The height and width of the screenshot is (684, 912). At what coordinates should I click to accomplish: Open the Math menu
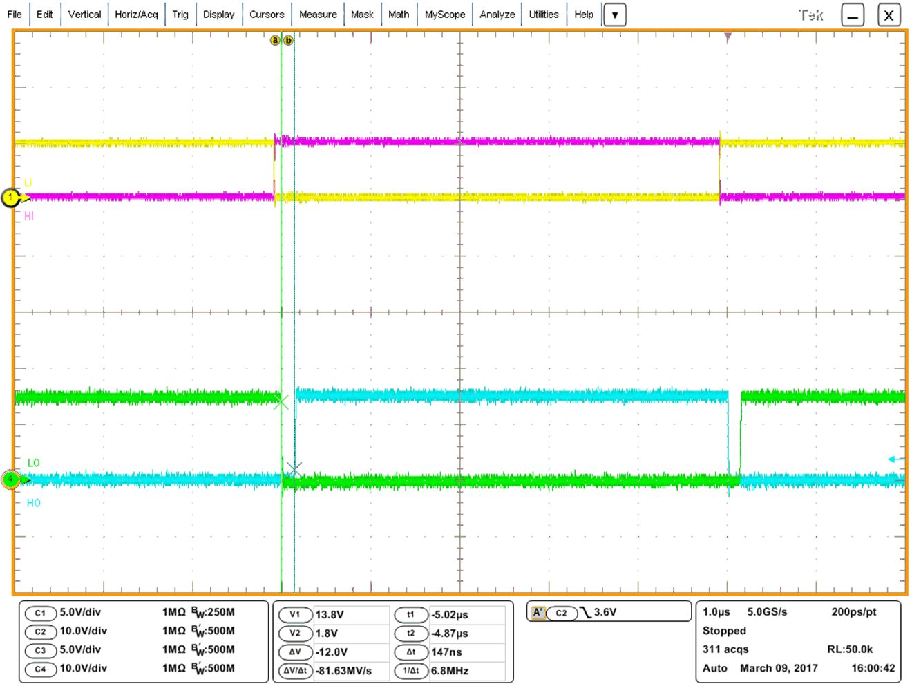(399, 14)
